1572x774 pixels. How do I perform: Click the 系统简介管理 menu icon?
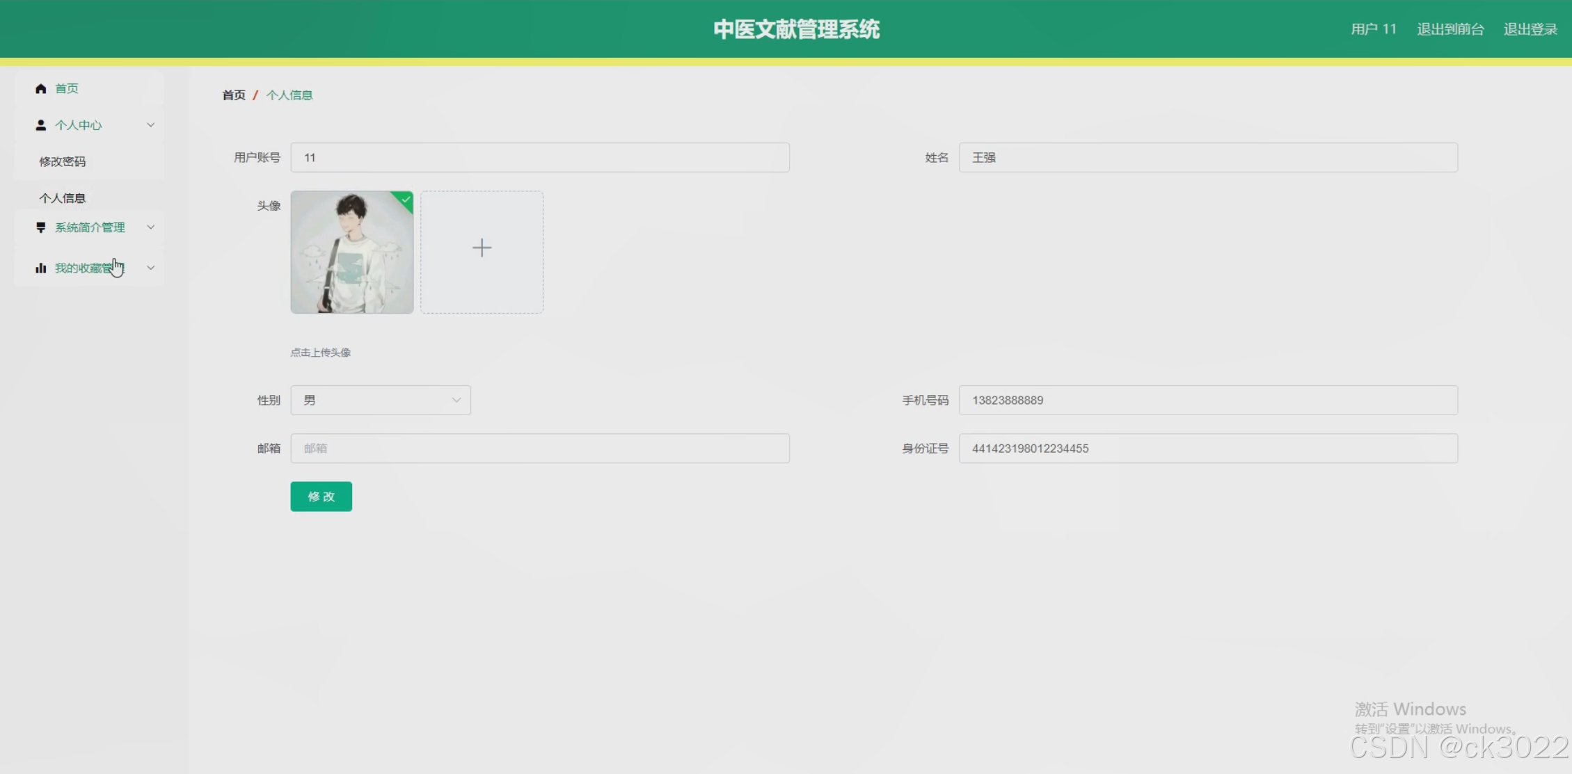click(x=41, y=227)
